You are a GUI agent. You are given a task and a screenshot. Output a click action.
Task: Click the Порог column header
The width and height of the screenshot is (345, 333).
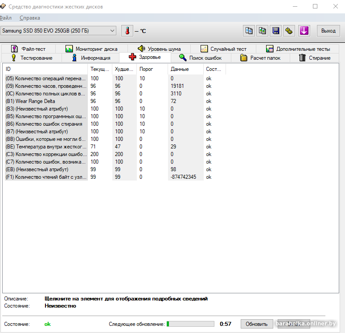[152, 69]
